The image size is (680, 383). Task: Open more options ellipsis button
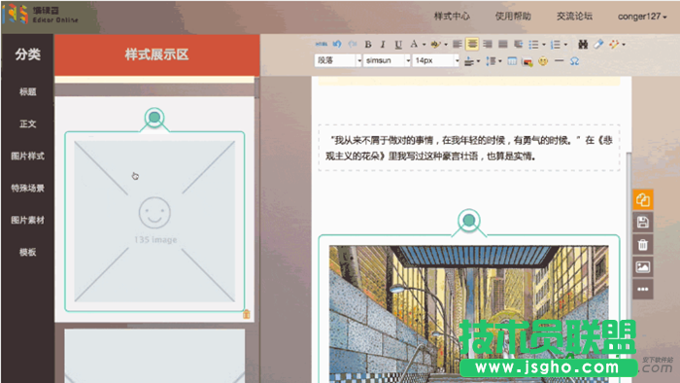tap(643, 289)
